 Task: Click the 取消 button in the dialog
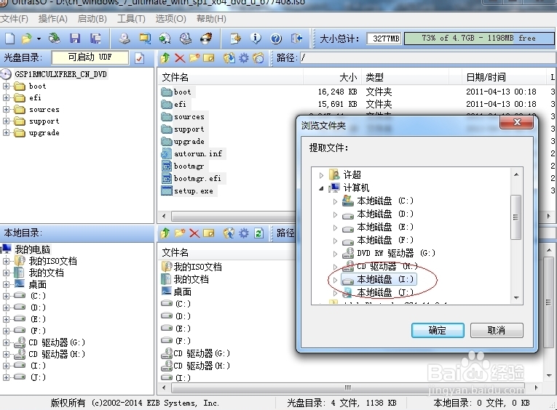click(x=497, y=330)
